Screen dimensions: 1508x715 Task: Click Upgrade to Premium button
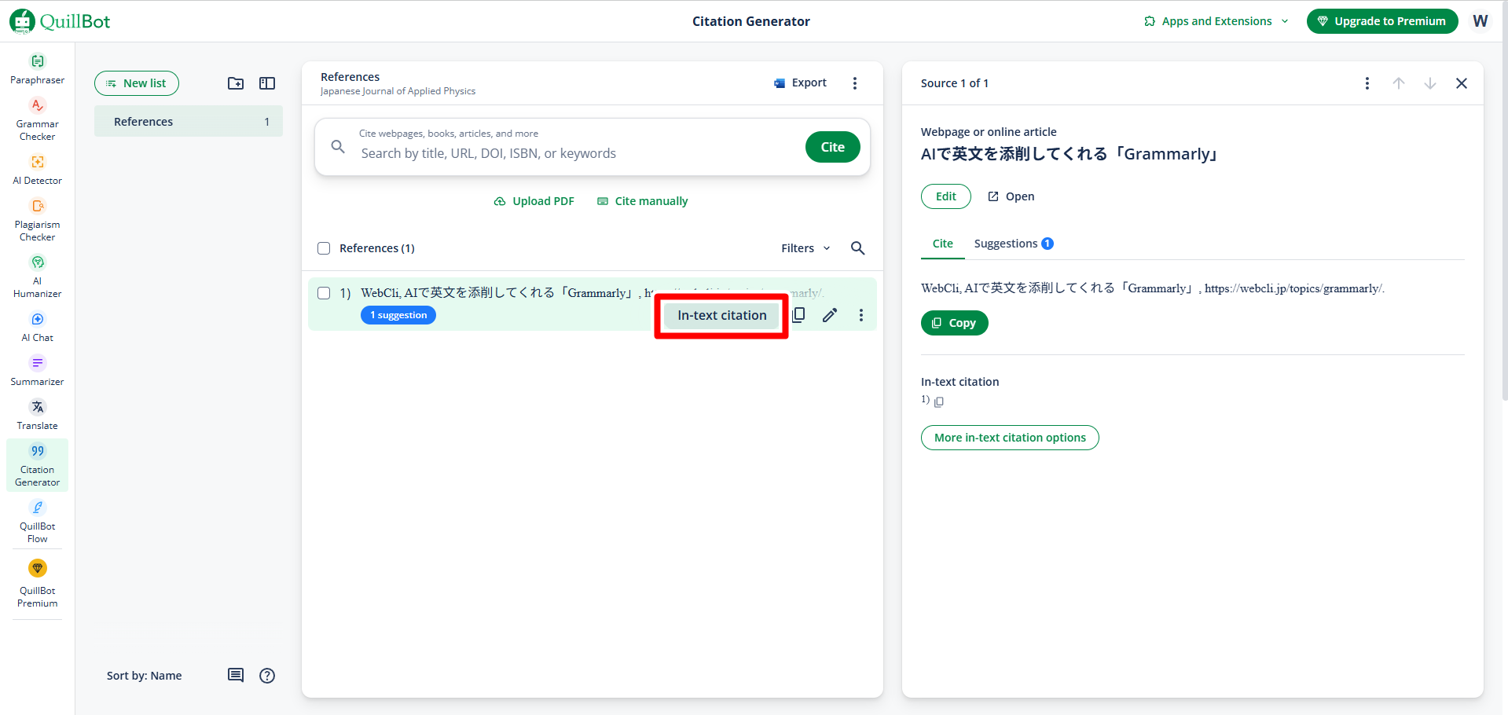click(1382, 21)
